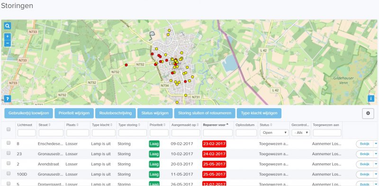
Task: Check the Arendstraat row checkbox
Action: tap(9, 163)
